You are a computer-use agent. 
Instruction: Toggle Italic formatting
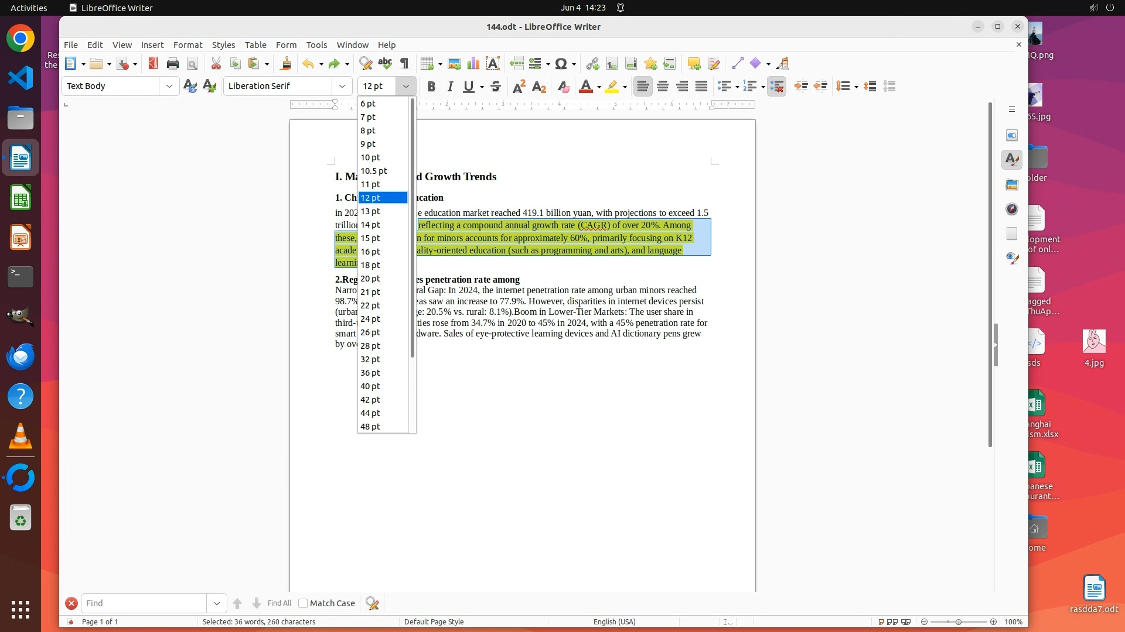[450, 87]
